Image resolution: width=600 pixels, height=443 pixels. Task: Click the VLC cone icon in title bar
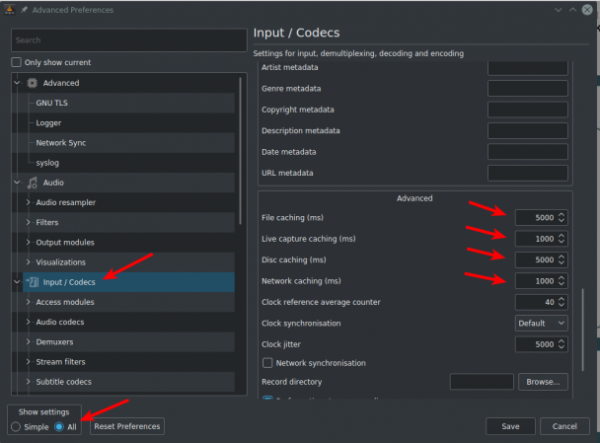(x=10, y=10)
